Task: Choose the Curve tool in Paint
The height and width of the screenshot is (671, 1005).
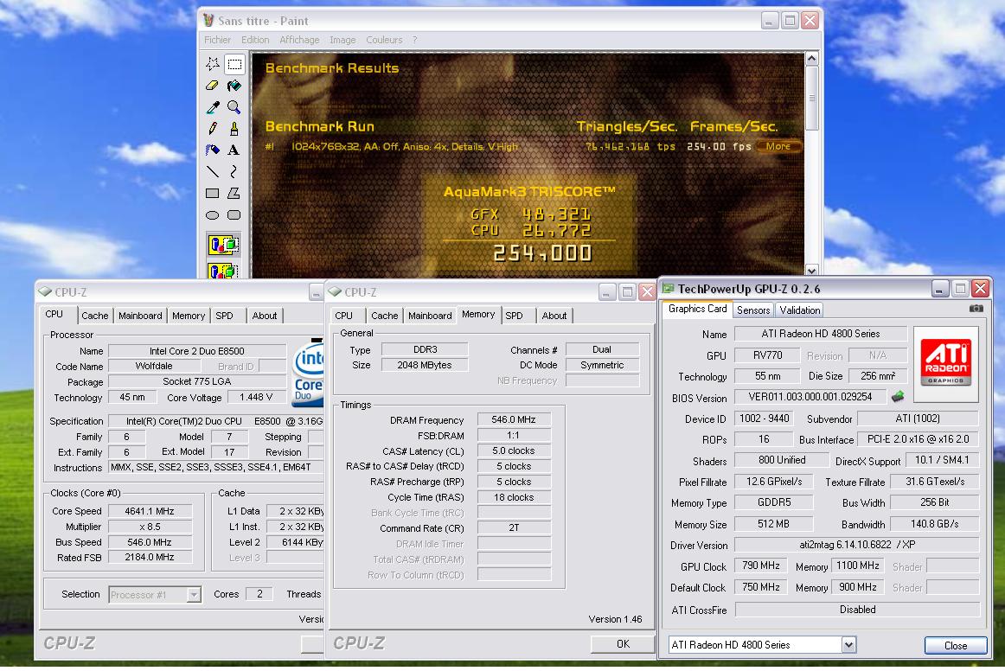Action: (x=234, y=171)
